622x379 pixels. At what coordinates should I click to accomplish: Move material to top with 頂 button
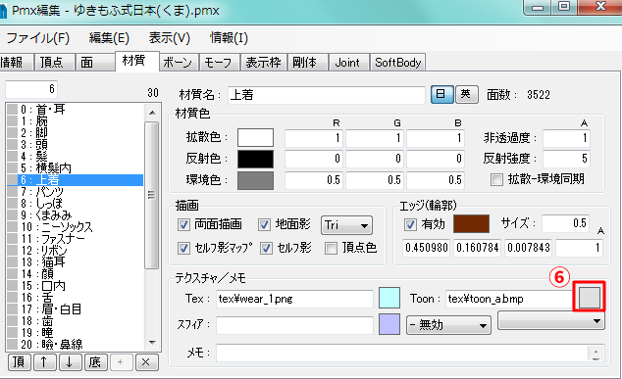point(19,362)
